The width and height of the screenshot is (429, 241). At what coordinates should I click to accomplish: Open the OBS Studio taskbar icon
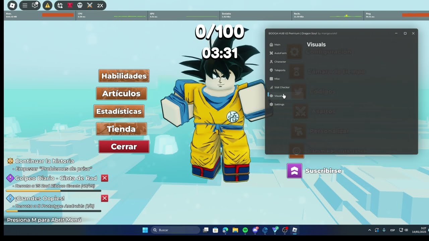click(285, 230)
